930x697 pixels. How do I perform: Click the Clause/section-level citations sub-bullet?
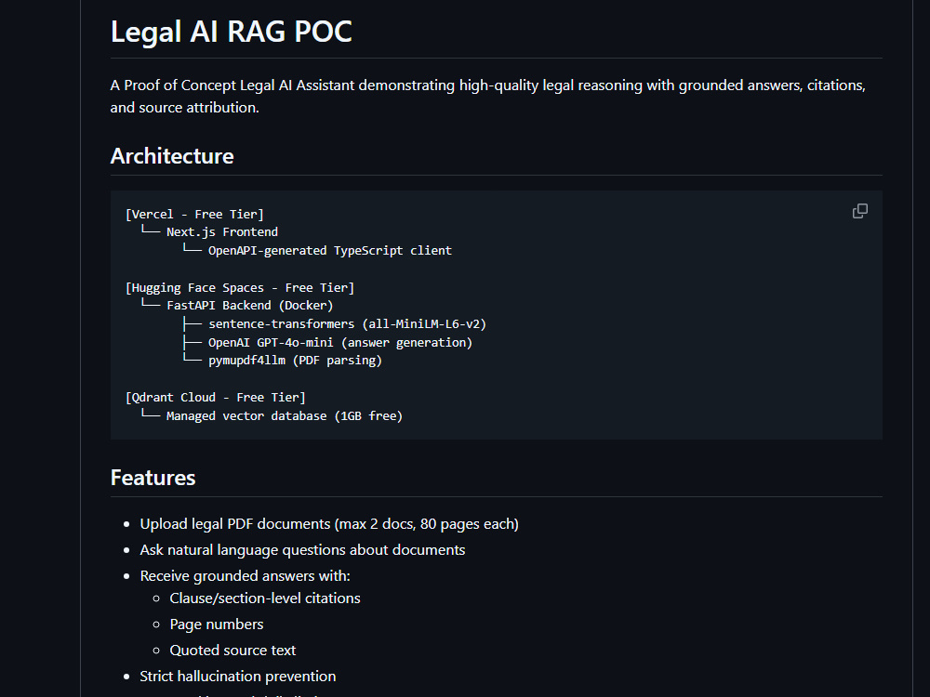(265, 598)
